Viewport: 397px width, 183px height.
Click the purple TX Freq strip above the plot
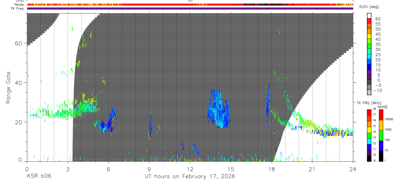[190, 8]
